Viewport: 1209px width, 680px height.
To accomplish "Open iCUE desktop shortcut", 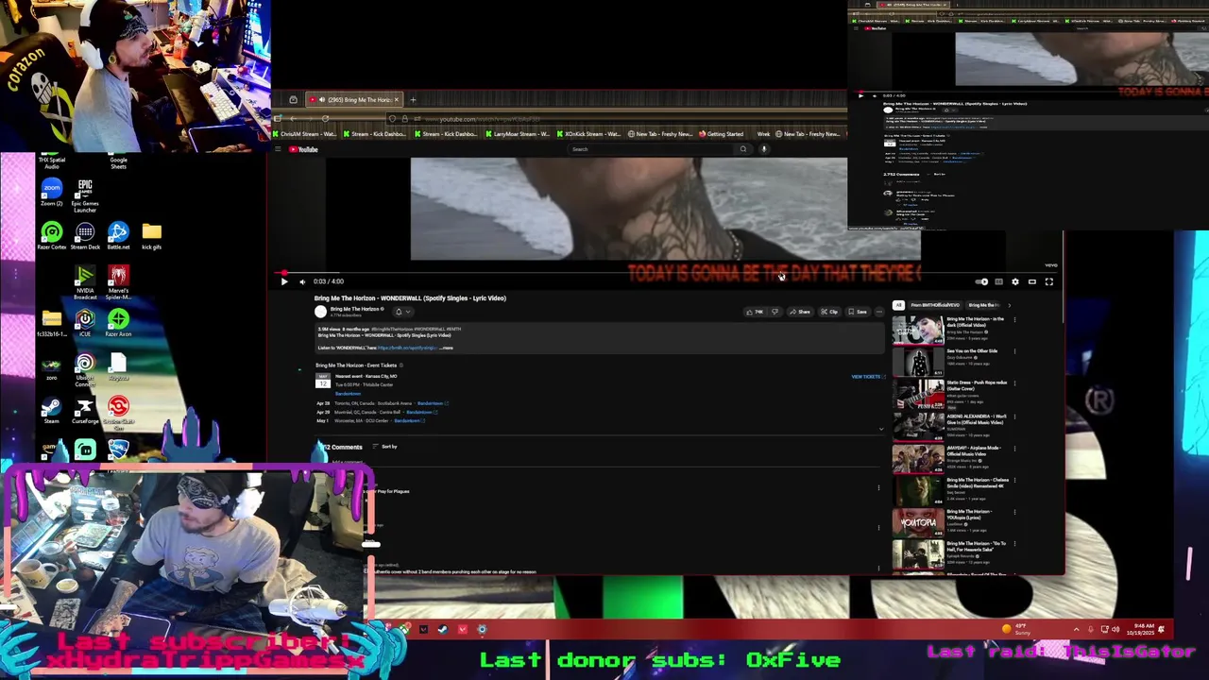I will 85,323.
